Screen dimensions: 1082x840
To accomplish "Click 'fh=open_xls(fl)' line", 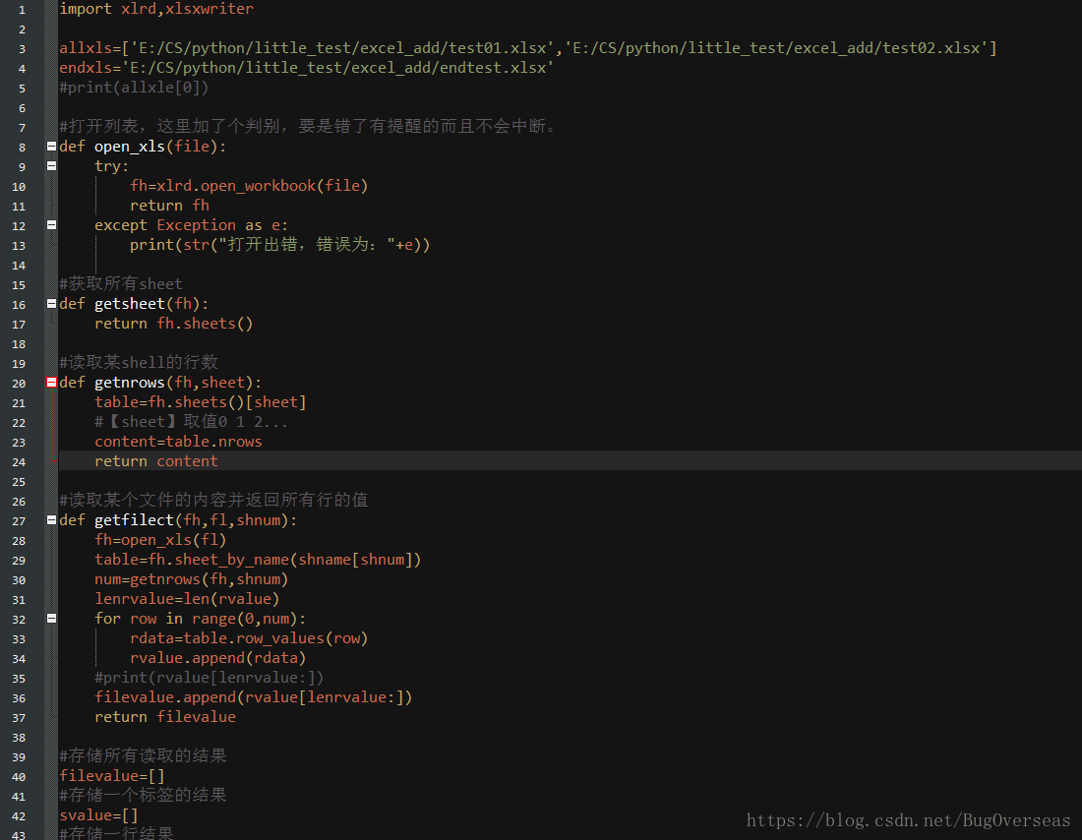I will coord(160,540).
